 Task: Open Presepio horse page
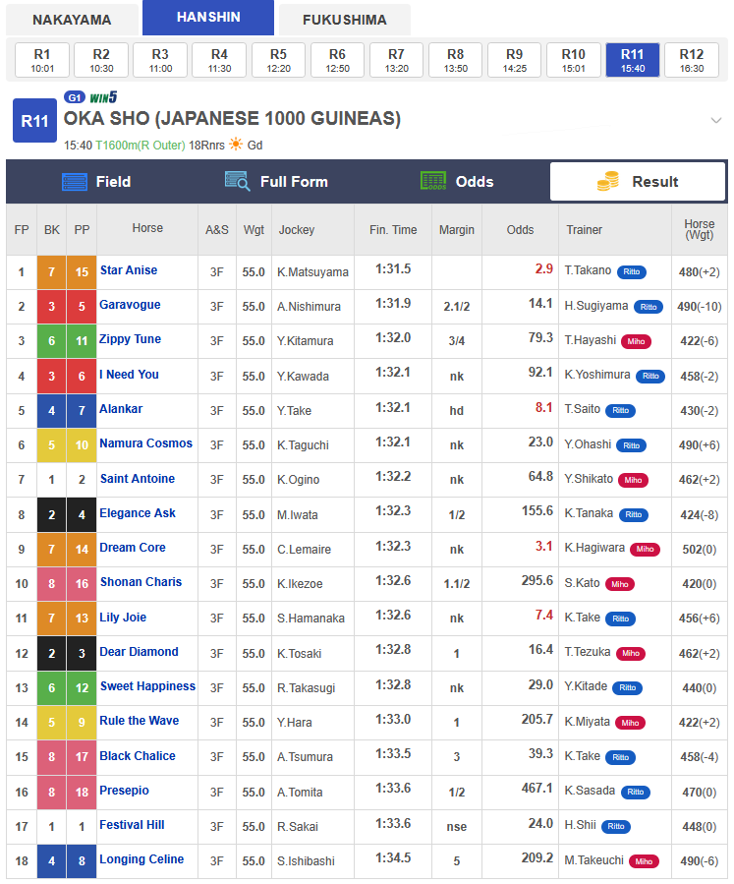124,791
